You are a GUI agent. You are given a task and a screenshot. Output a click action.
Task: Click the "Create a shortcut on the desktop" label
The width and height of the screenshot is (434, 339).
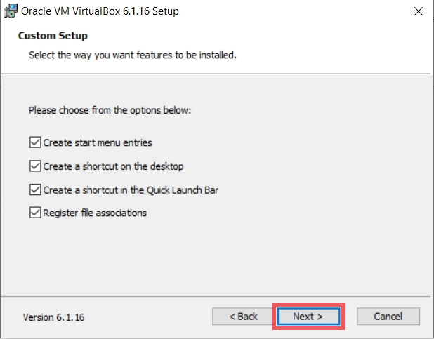(113, 166)
